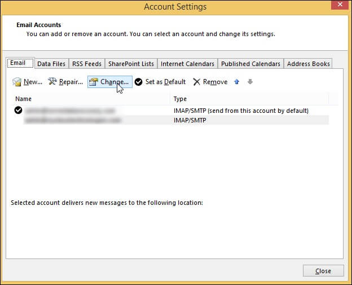Show the Address Books tab
The image size is (352, 285).
pyautogui.click(x=308, y=64)
